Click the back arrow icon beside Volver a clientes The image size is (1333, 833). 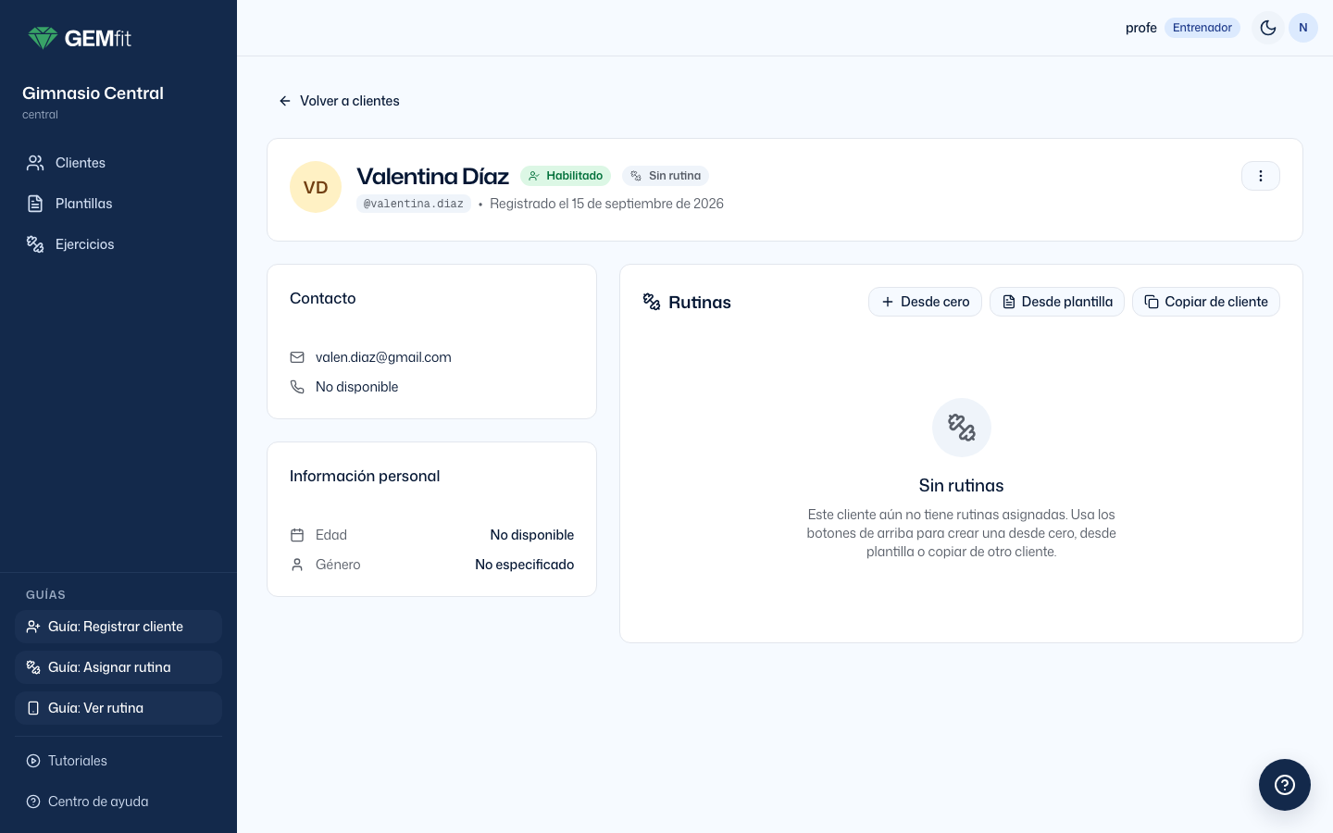click(x=285, y=101)
